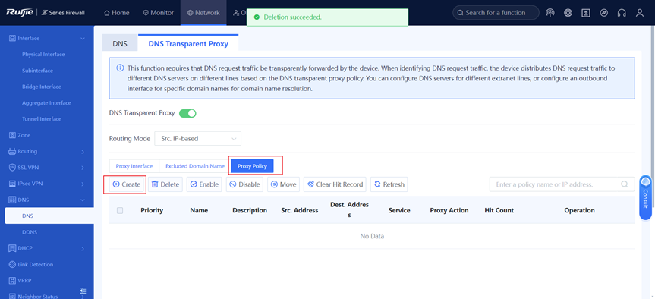Open the Routing Mode dropdown

pyautogui.click(x=197, y=139)
